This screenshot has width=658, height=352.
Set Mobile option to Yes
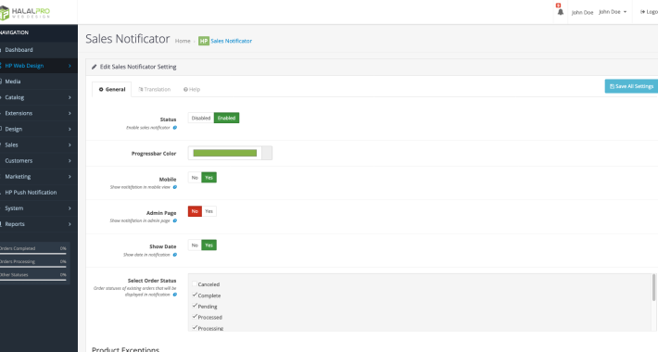(209, 178)
